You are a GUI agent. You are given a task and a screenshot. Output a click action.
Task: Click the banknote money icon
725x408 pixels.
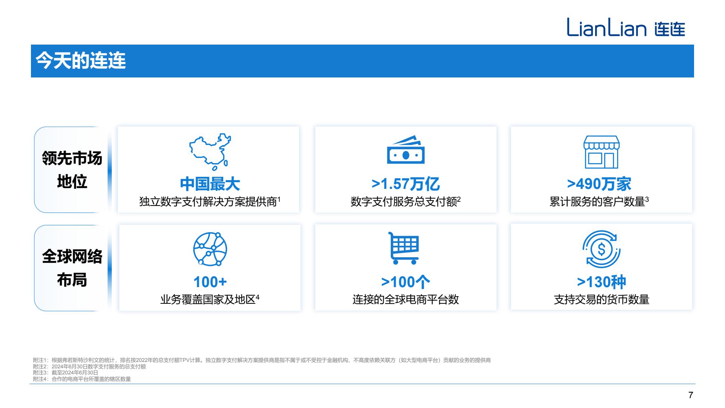point(406,150)
